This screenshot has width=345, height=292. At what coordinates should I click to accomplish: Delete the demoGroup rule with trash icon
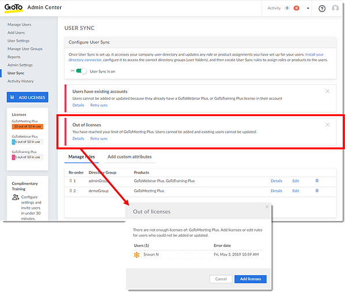click(x=317, y=190)
